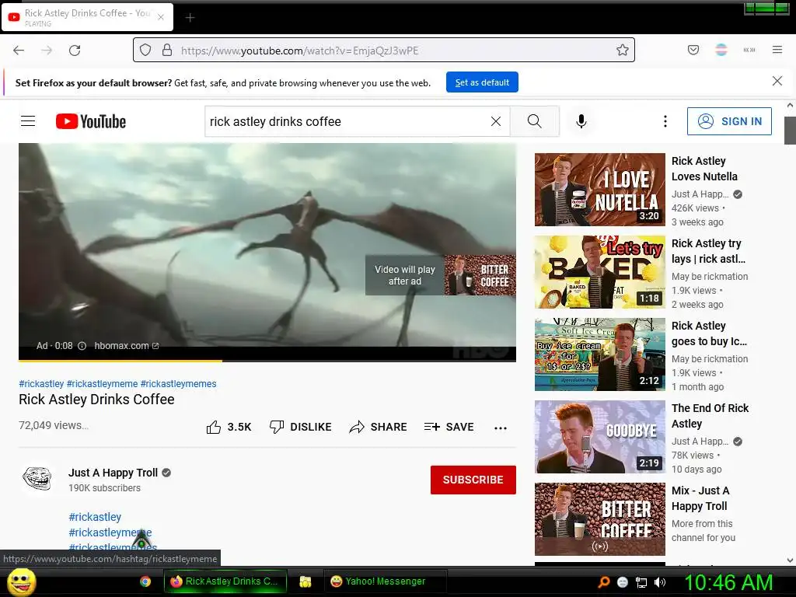Launch Chrome from the taskbar
Viewport: 796px width, 597px height.
[145, 581]
